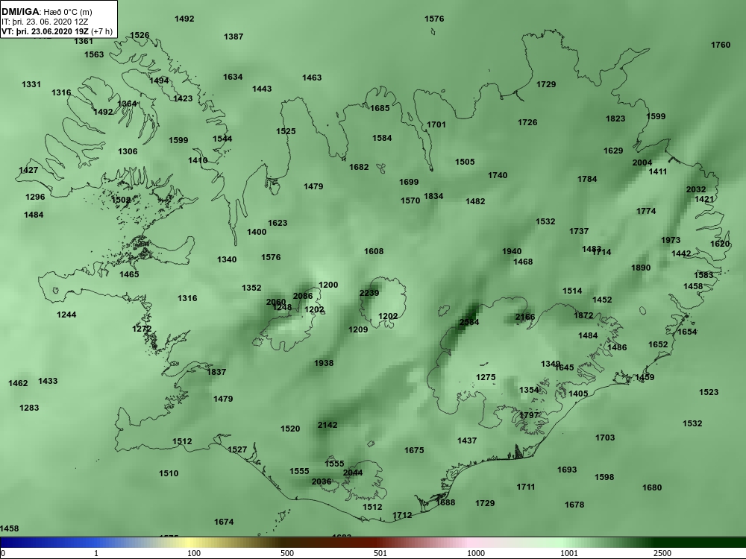Click on the 1685 height label
The width and height of the screenshot is (746, 559).
pyautogui.click(x=380, y=108)
